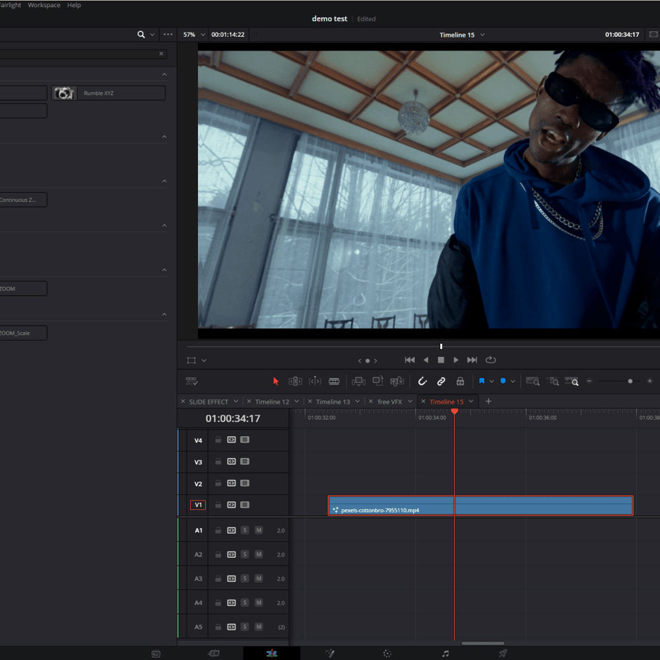Open Timeline View Options icon
Screen dimensions: 660x660
point(191,381)
